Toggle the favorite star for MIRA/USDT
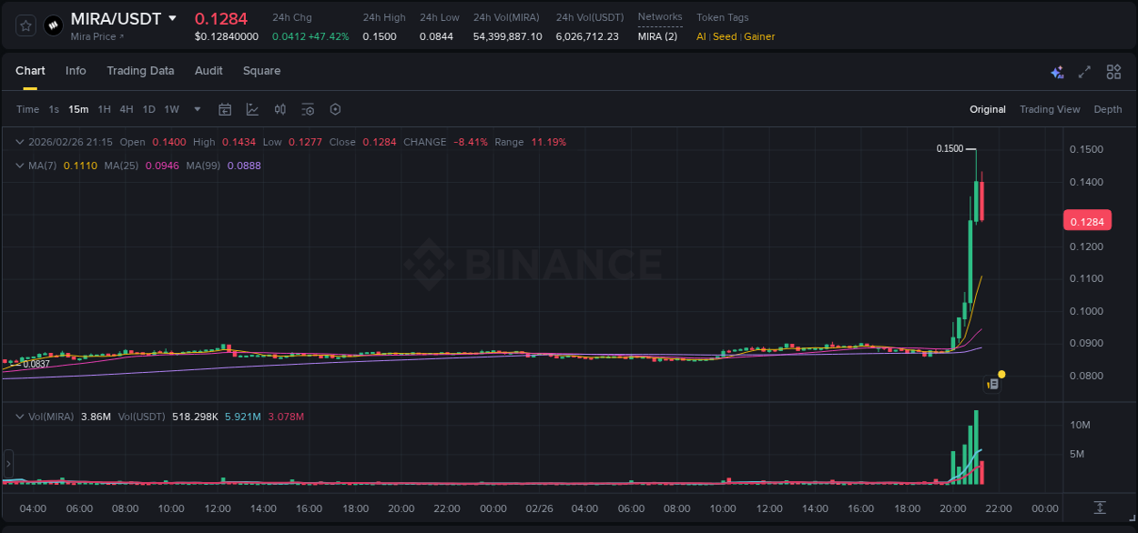 (x=25, y=25)
